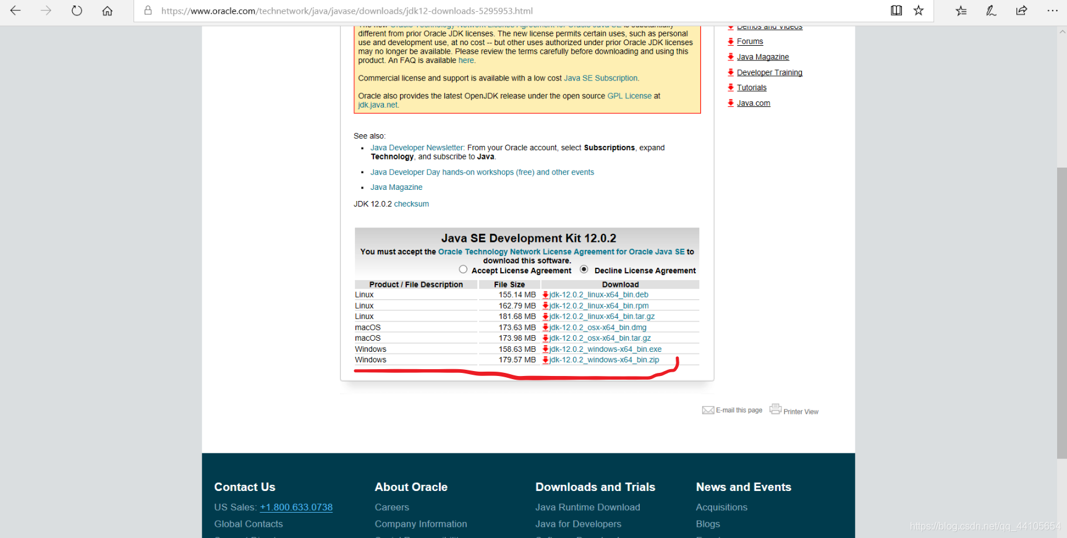Open Java for Developers footer link
The height and width of the screenshot is (538, 1067).
click(578, 524)
